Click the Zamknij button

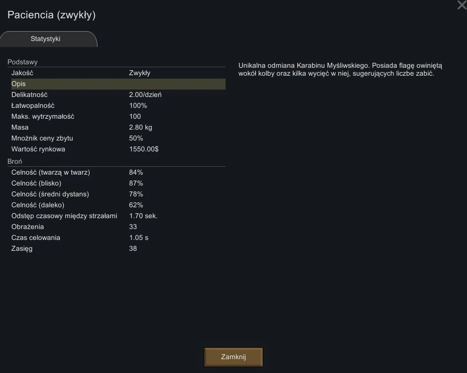click(233, 357)
